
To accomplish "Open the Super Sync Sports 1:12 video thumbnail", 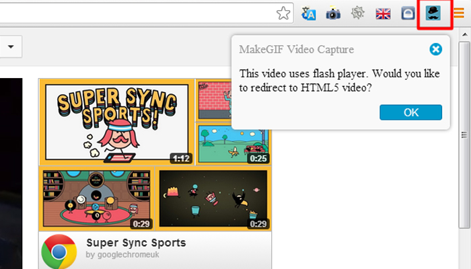I will coord(117,122).
